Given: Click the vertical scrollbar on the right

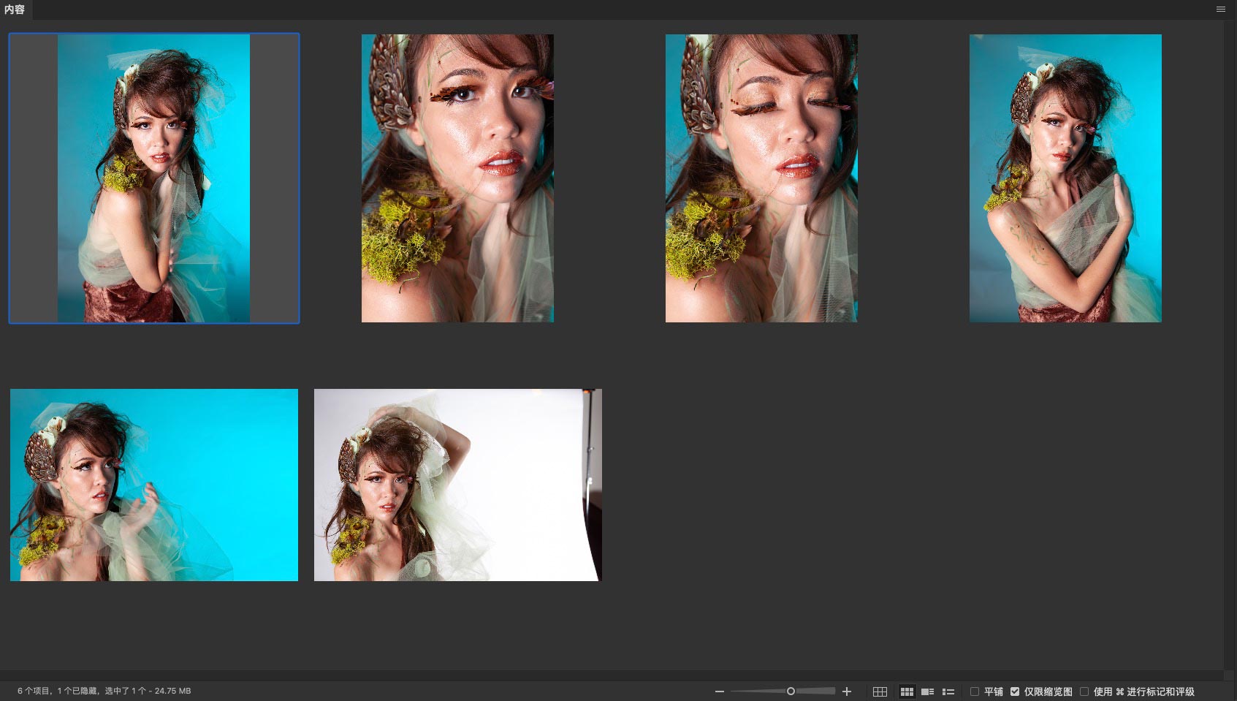Looking at the screenshot, I should 1230,344.
